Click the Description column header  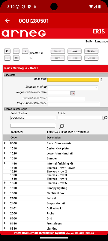click(77, 138)
